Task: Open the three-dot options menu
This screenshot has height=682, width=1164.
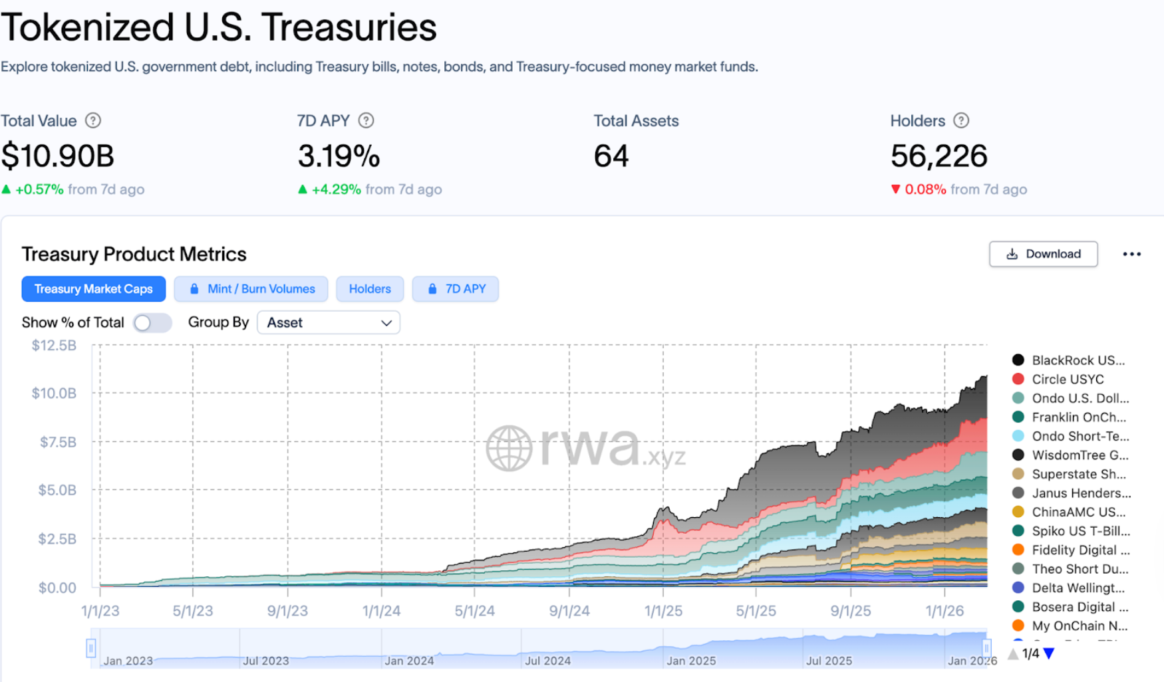Action: (1132, 253)
